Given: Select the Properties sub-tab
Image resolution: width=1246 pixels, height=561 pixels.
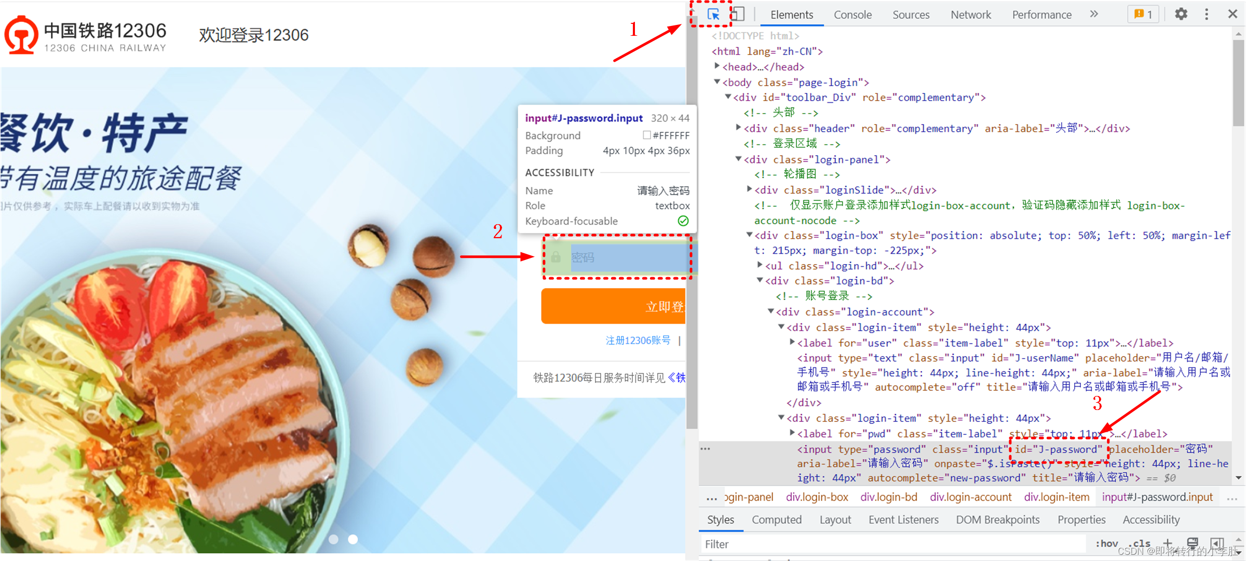Looking at the screenshot, I should pos(1081,519).
